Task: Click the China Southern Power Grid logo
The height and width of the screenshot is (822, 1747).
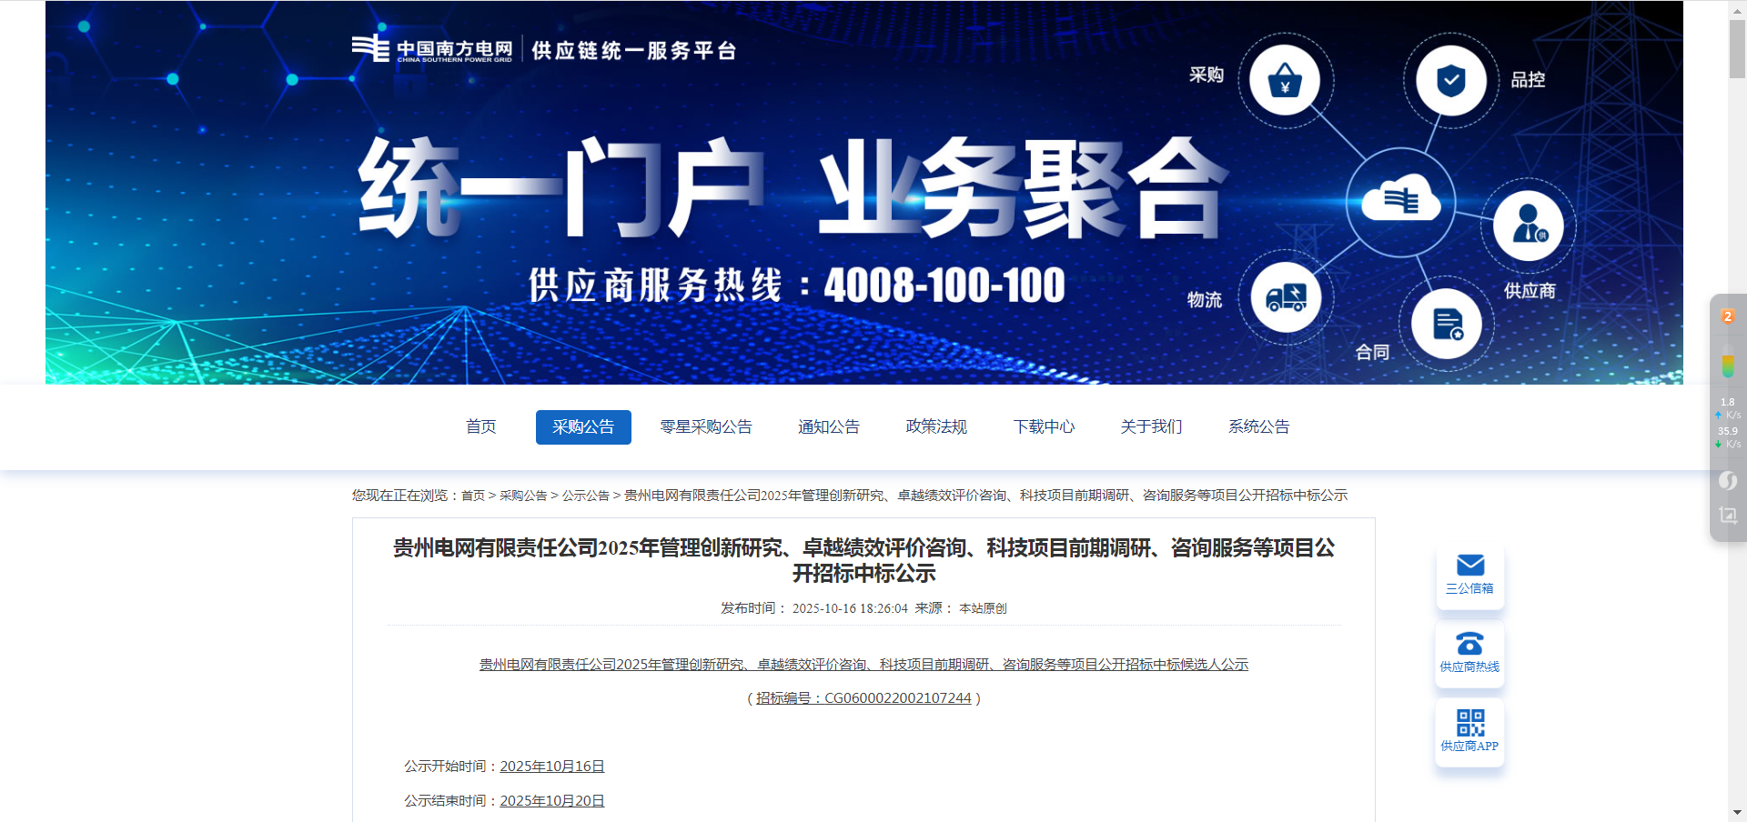Action: click(432, 49)
